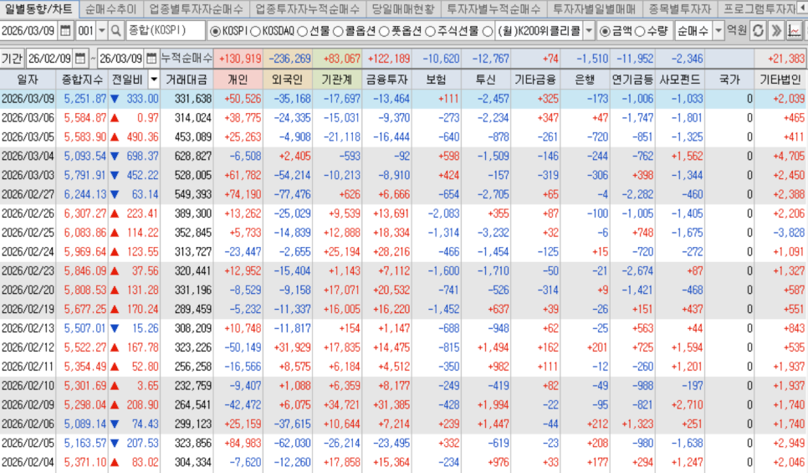Select the KOSDAQ radio button

point(256,32)
